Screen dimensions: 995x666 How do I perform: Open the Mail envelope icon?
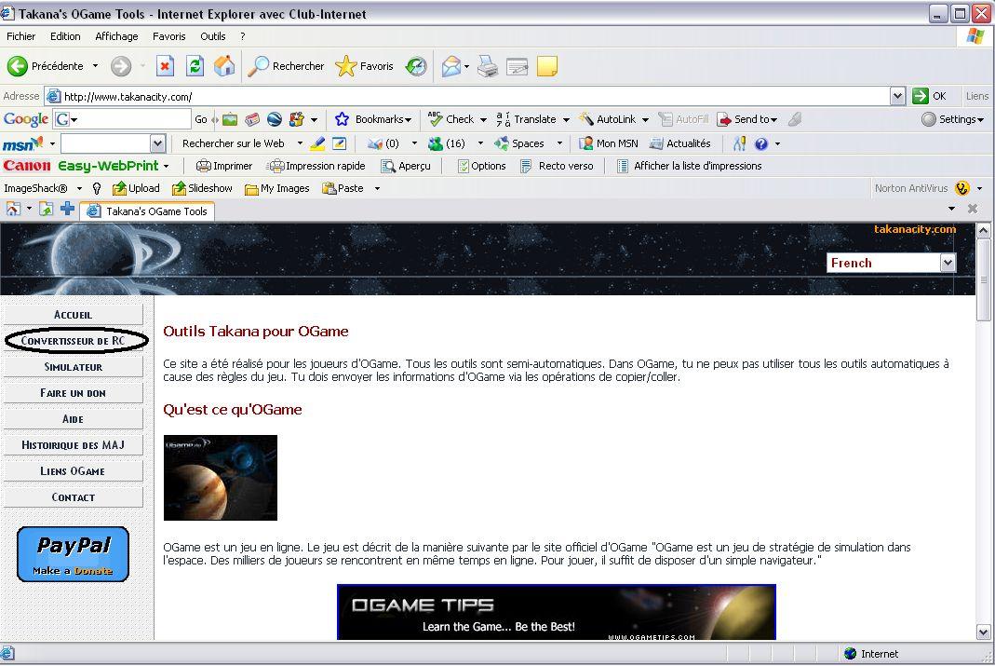pyautogui.click(x=451, y=66)
